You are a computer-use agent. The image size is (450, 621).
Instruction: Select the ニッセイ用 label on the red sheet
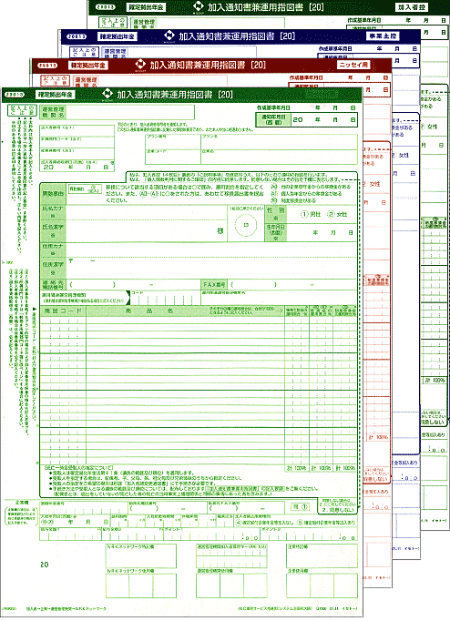click(x=353, y=65)
